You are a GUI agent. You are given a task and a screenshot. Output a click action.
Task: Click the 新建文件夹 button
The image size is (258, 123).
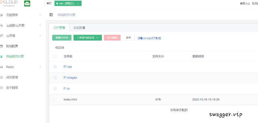click(62, 38)
